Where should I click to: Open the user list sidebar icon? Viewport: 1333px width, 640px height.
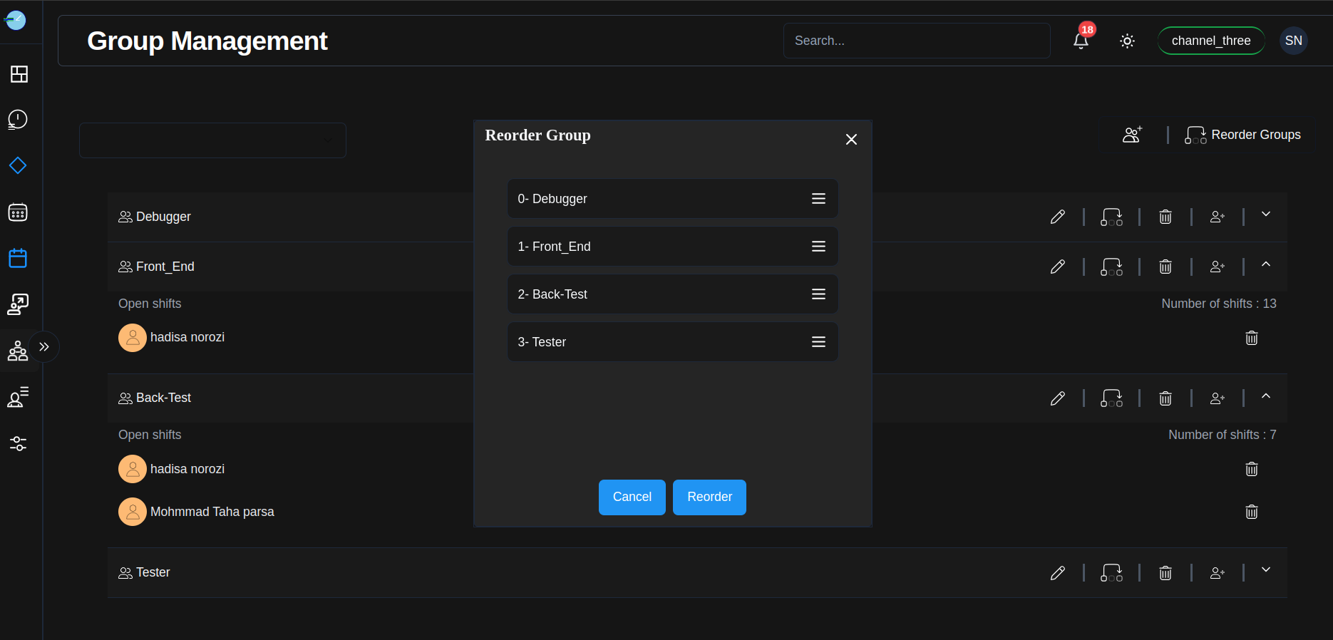pyautogui.click(x=18, y=397)
